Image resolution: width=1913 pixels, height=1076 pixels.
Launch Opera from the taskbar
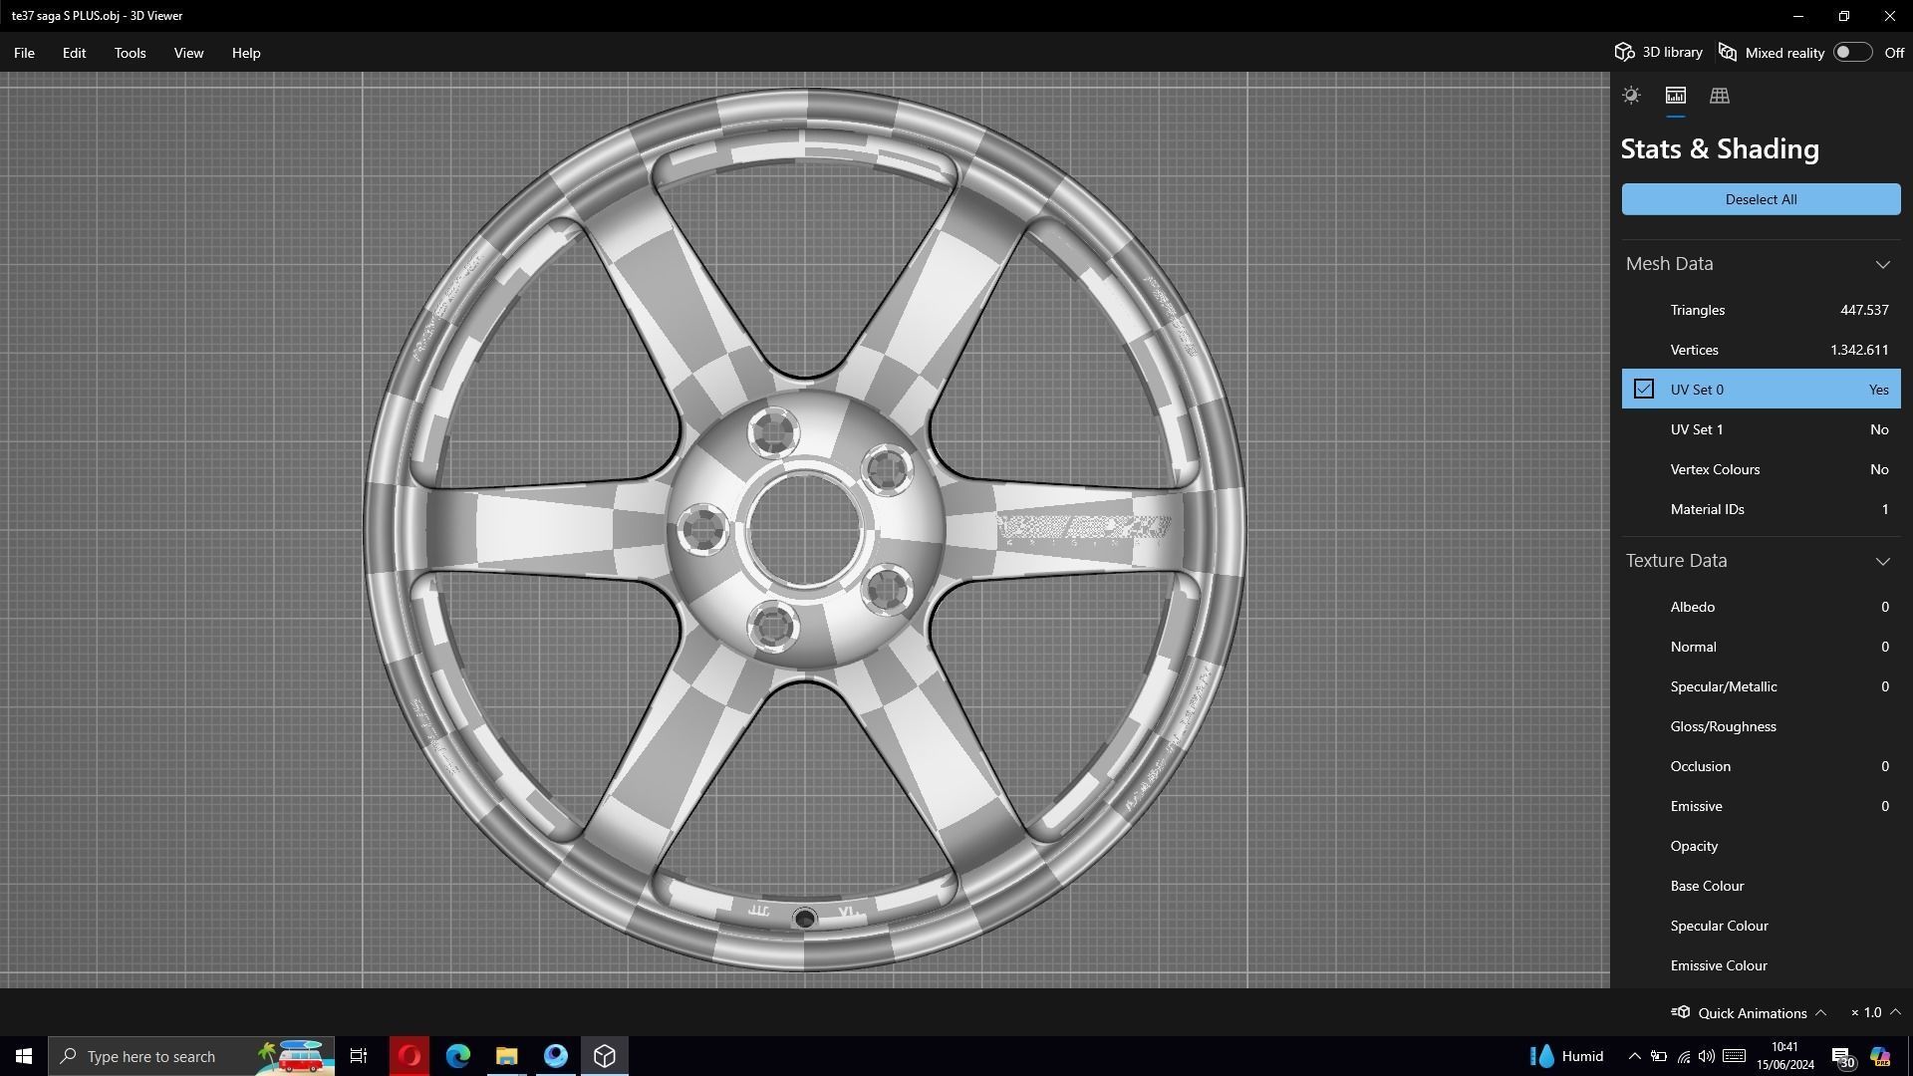pyautogui.click(x=409, y=1056)
